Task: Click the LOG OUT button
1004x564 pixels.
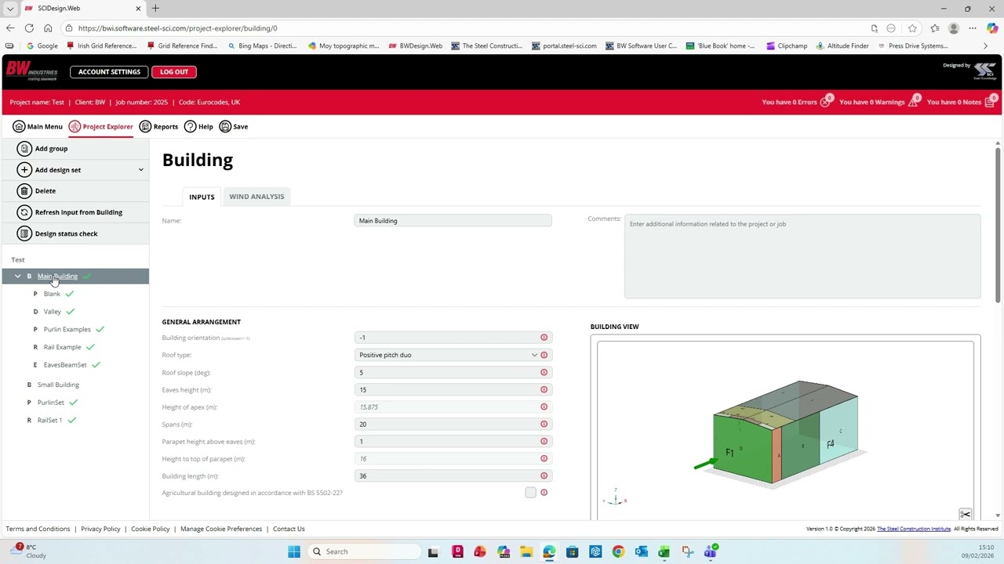Action: (x=174, y=72)
